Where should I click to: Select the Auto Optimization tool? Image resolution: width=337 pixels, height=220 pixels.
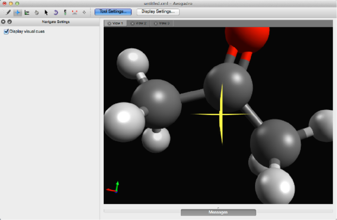tap(65, 12)
